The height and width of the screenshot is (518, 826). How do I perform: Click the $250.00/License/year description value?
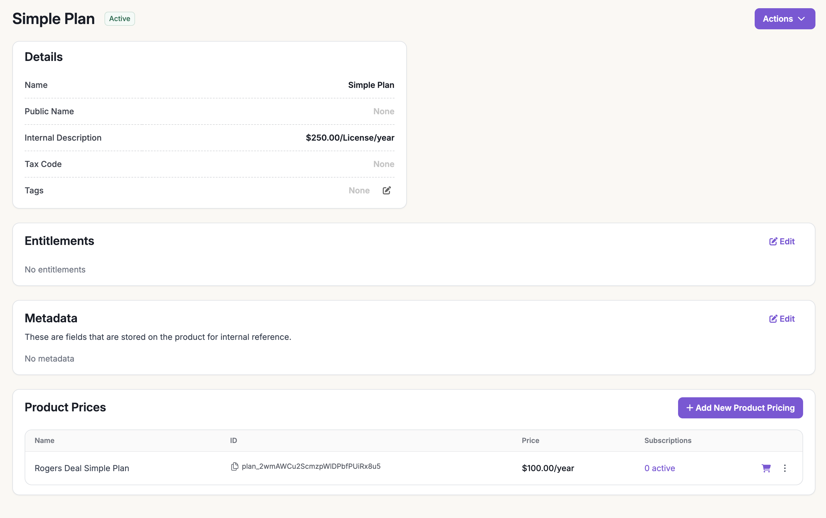(350, 138)
